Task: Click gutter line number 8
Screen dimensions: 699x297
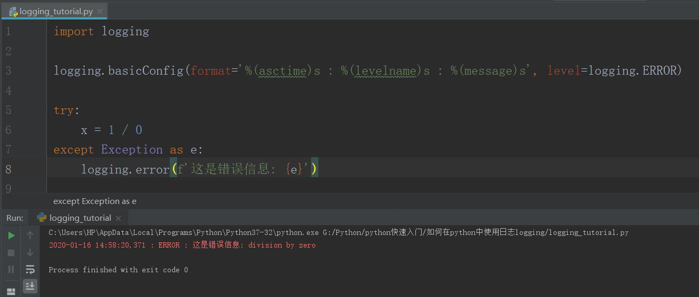Action: [8, 169]
